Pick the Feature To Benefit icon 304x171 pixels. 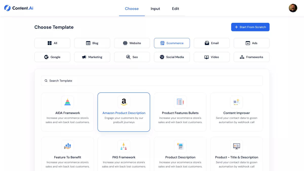click(x=67, y=146)
